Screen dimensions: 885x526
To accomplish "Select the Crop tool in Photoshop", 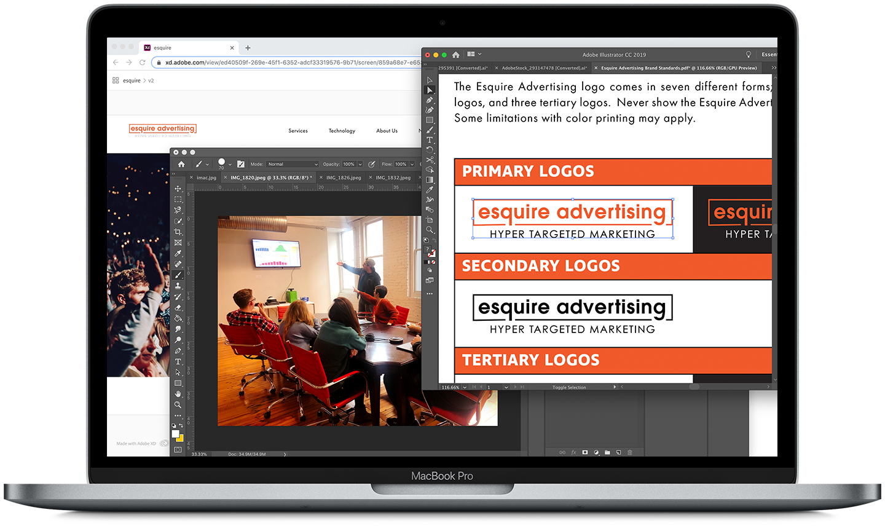I will 178,232.
